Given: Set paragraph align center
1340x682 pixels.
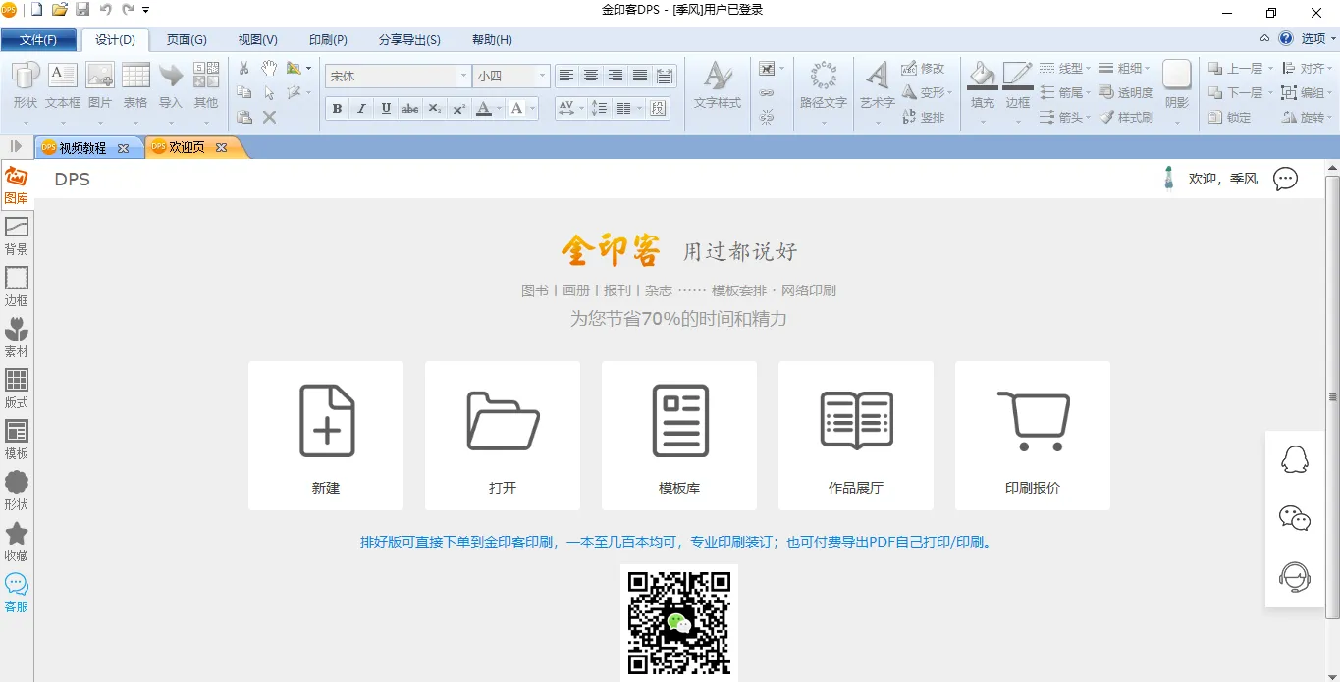Looking at the screenshot, I should click(591, 76).
